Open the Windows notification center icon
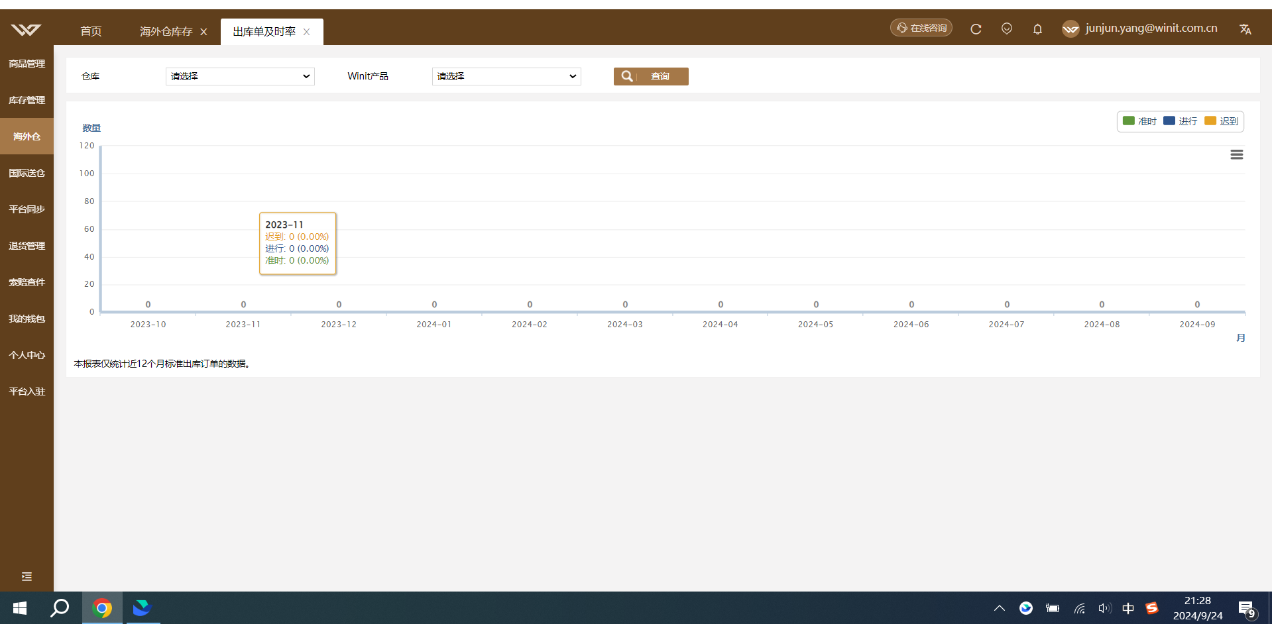This screenshot has width=1272, height=624. (x=1247, y=609)
